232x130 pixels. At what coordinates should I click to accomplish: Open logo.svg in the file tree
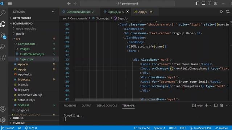(x=24, y=90)
